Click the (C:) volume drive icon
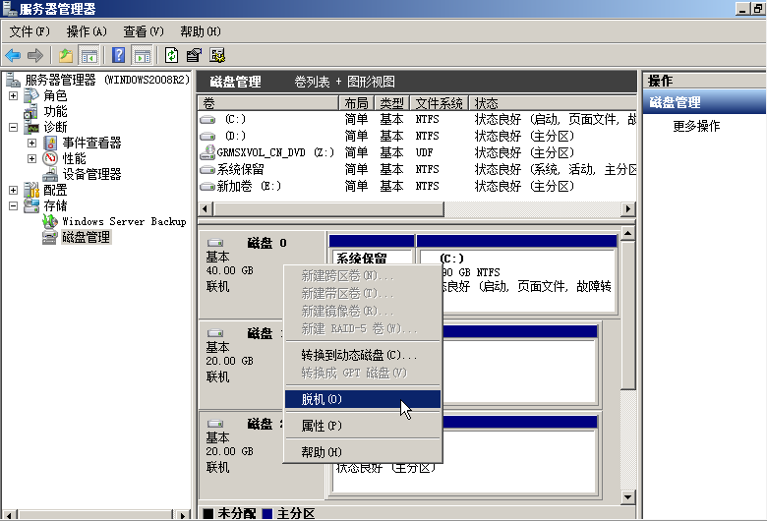 [207, 119]
